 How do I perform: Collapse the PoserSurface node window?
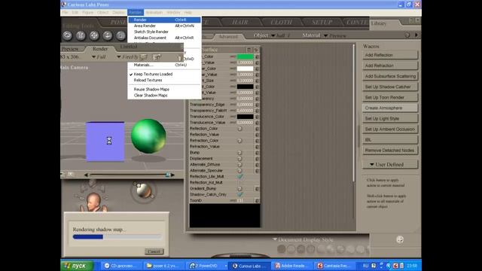pos(249,50)
